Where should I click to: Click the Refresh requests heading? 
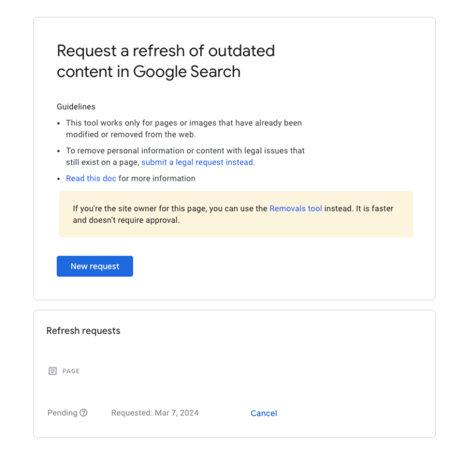coord(83,330)
